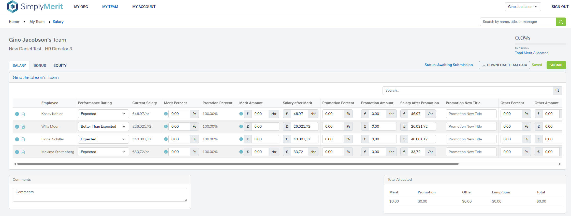Image resolution: width=571 pixels, height=216 pixels.
Task: Open the MY ORG menu
Action: pos(81,7)
